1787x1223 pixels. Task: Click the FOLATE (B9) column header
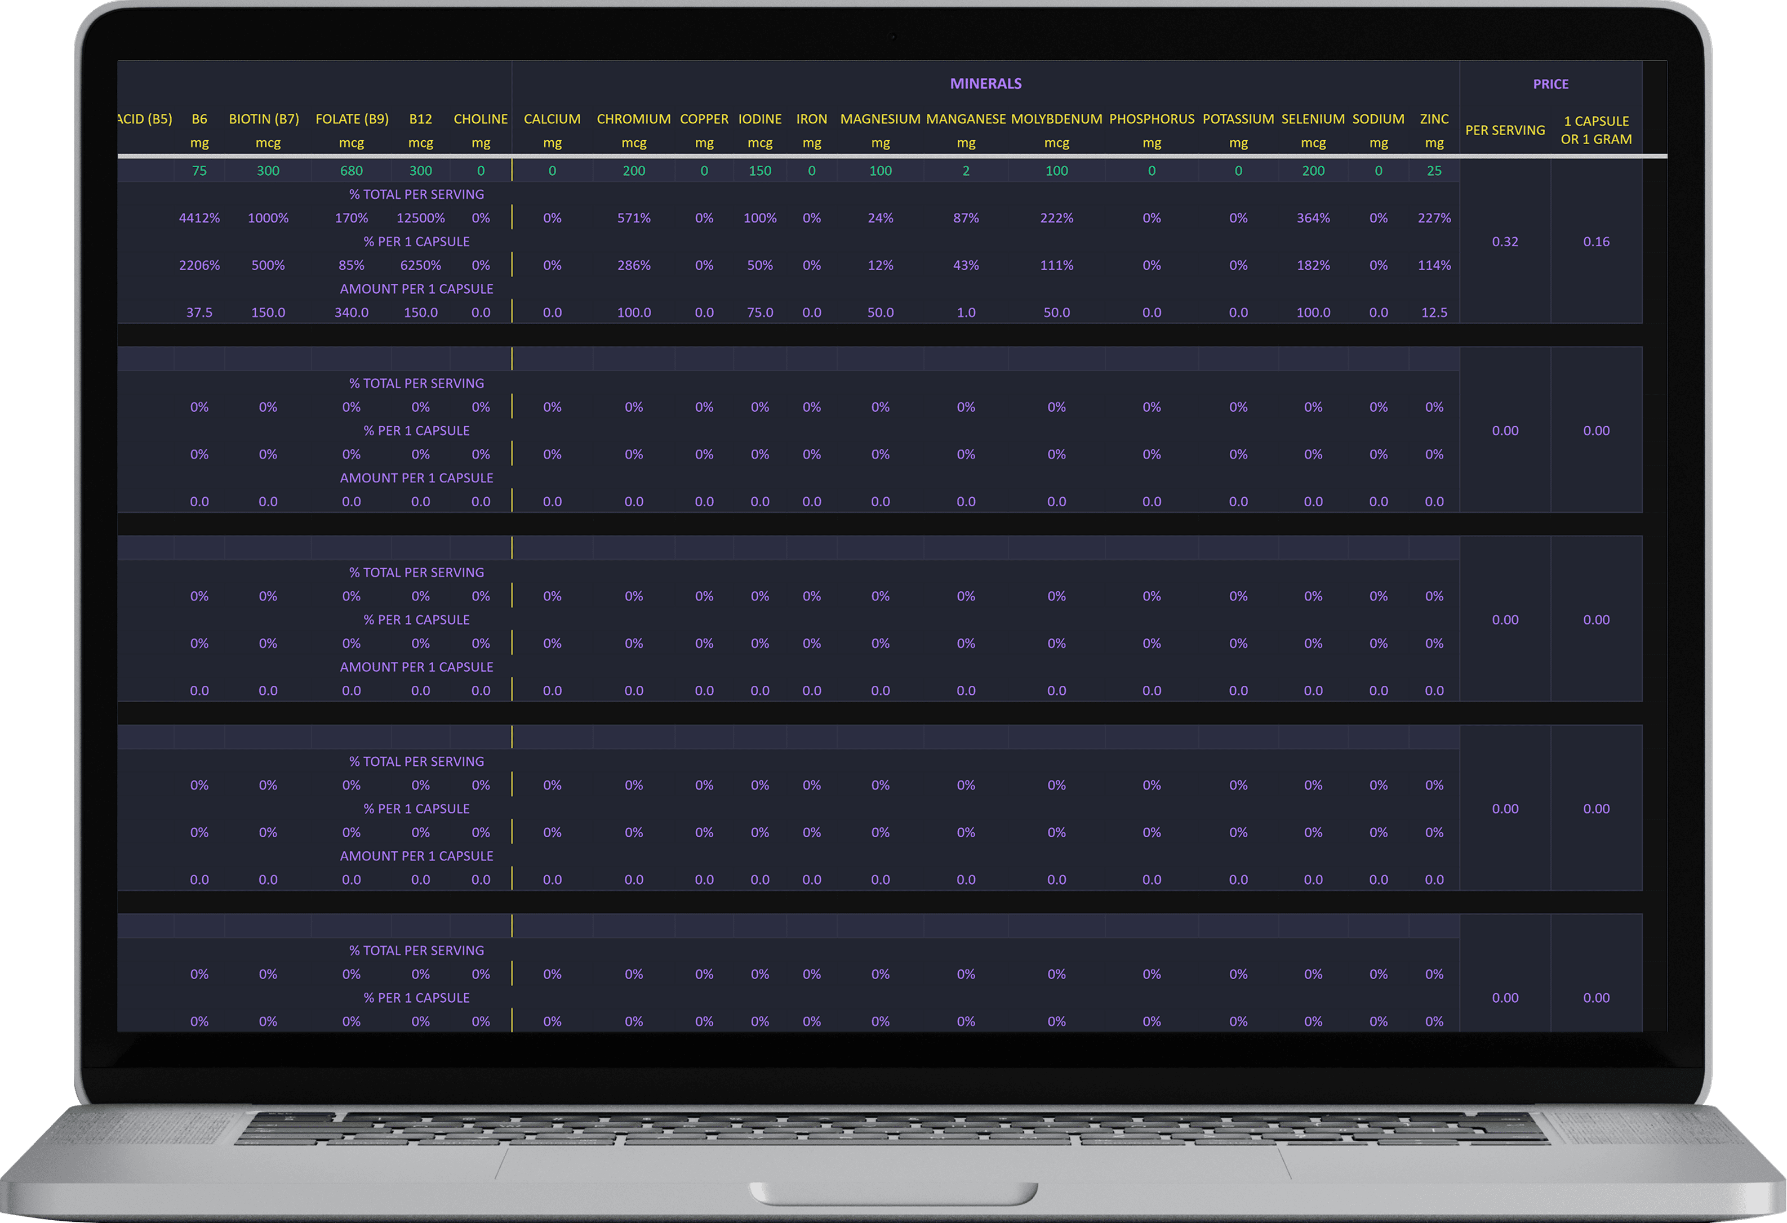[x=352, y=119]
